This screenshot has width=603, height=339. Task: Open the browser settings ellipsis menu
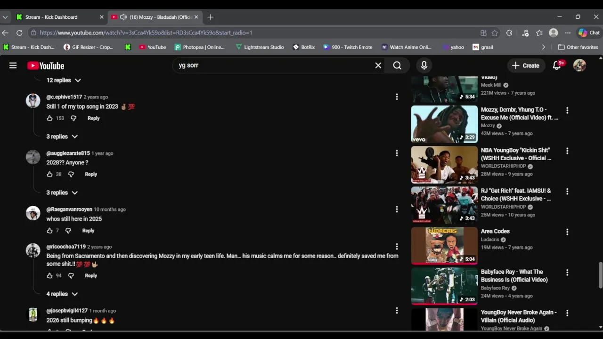pyautogui.click(x=568, y=33)
